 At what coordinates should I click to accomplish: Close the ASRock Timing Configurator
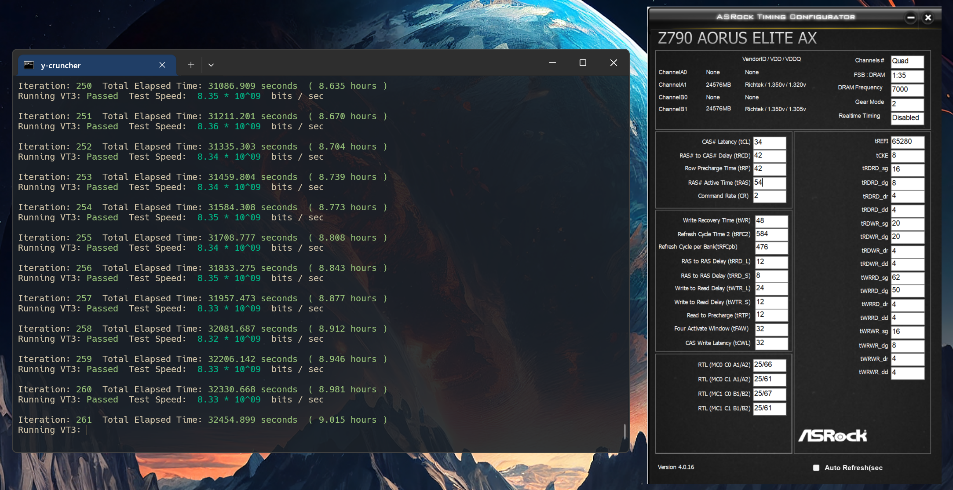click(928, 18)
